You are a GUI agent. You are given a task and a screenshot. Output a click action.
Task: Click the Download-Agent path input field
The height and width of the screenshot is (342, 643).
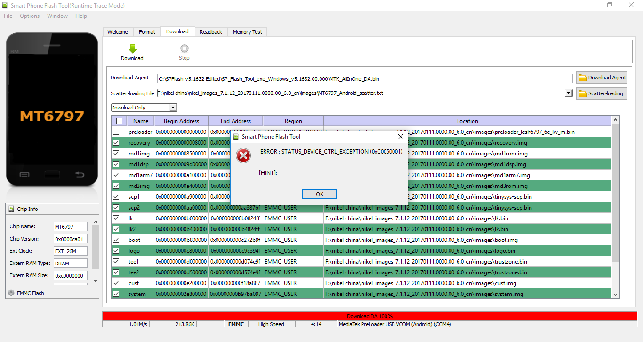(x=365, y=78)
